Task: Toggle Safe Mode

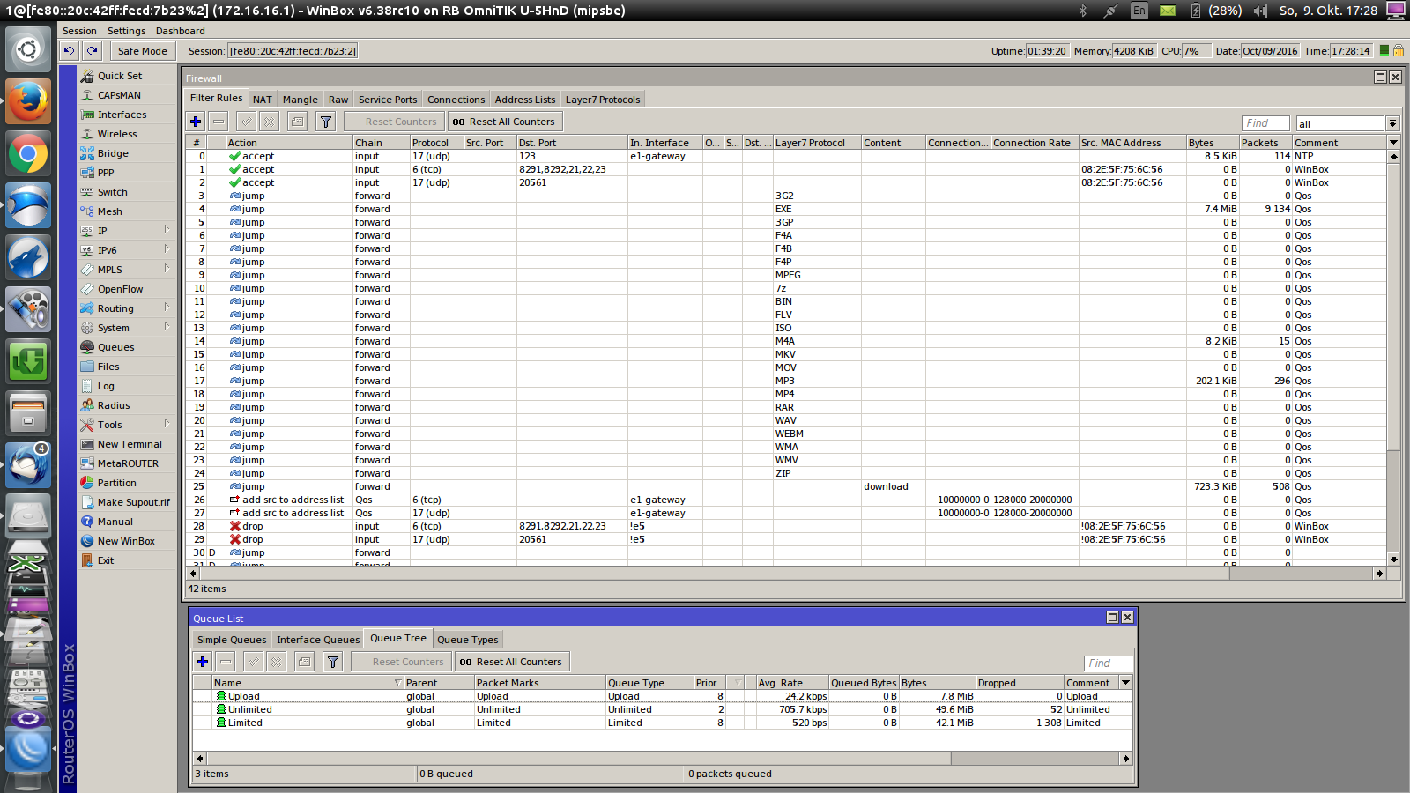Action: pos(142,51)
